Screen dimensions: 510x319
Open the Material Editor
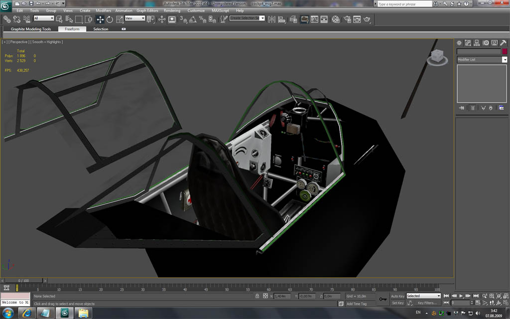(336, 19)
